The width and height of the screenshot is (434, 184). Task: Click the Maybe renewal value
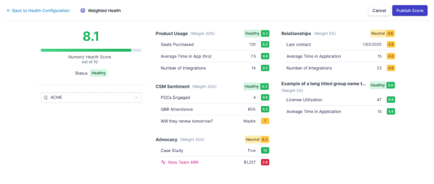coord(249,121)
